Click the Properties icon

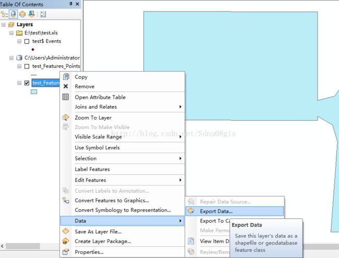(x=66, y=252)
